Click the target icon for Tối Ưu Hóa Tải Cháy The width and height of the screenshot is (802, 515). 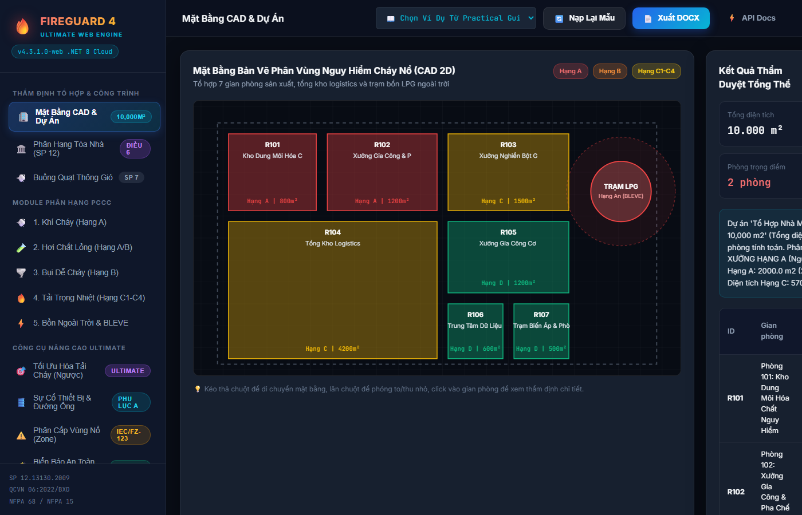coord(21,371)
